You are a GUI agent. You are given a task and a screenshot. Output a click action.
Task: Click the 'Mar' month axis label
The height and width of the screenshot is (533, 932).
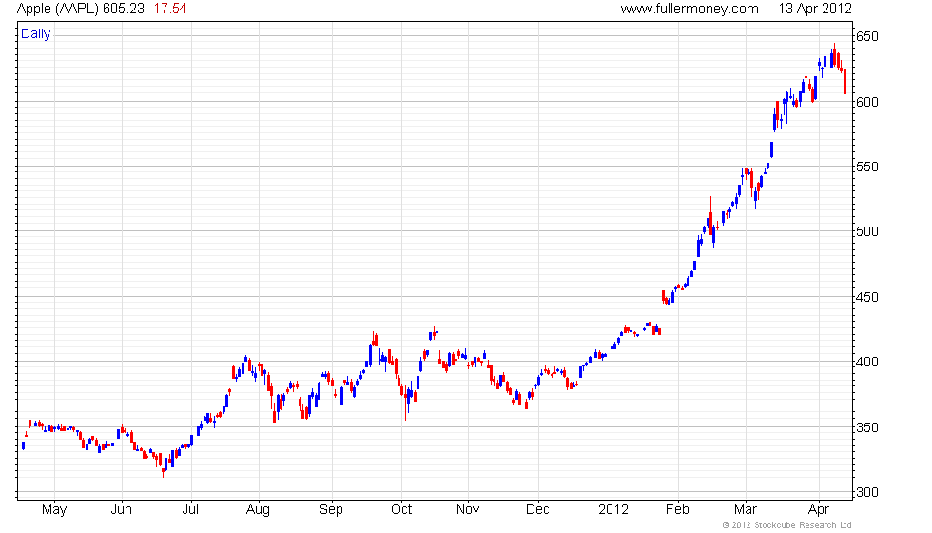tap(746, 510)
